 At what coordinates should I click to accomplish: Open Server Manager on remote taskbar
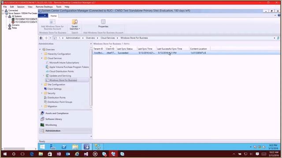coord(52,147)
